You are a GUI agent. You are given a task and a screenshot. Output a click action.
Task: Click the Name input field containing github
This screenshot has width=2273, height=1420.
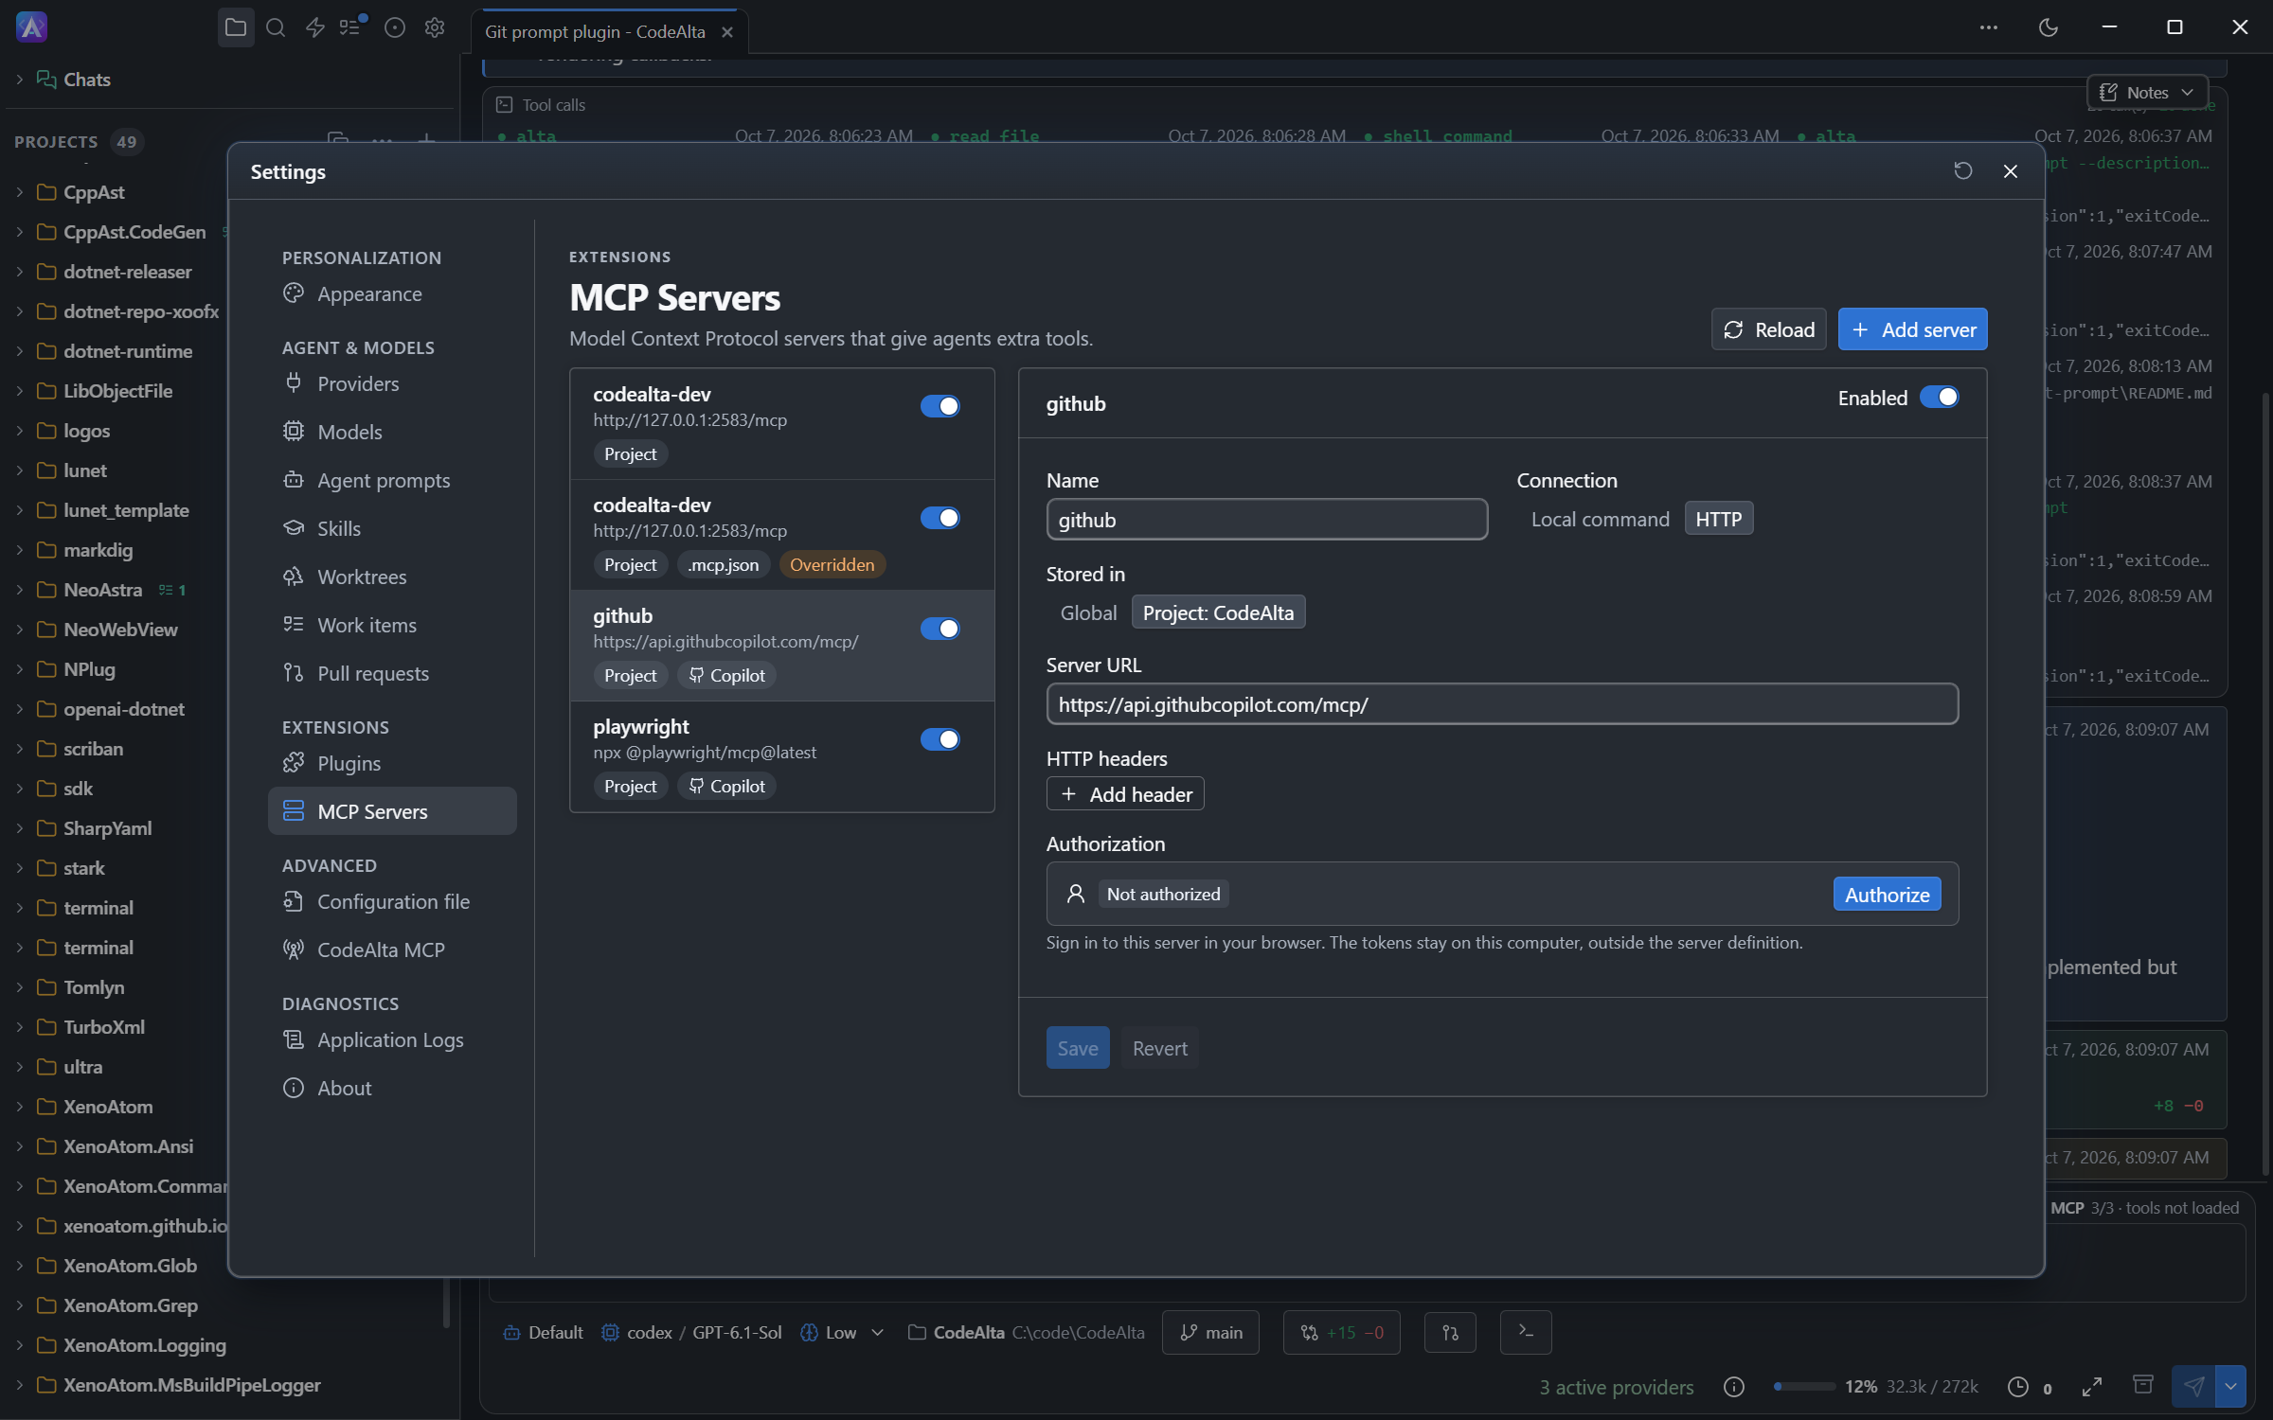click(x=1267, y=520)
